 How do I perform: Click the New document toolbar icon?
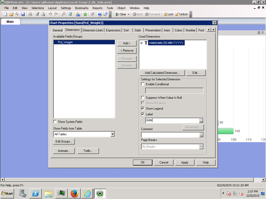tap(5, 14)
